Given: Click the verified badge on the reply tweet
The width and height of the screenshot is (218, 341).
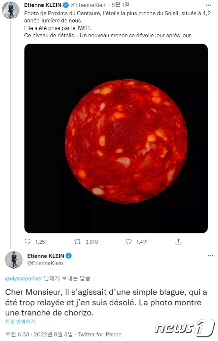Looking at the screenshot, I should pos(69,256).
